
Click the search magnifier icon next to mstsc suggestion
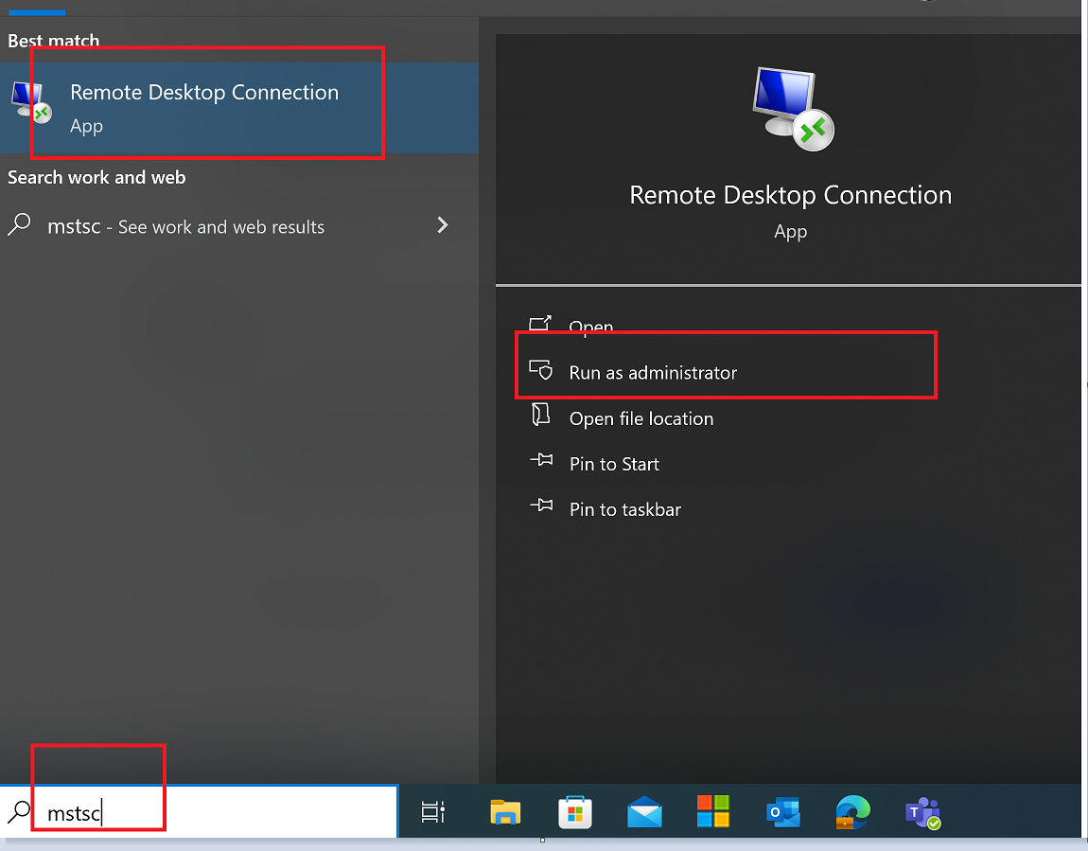pyautogui.click(x=20, y=224)
